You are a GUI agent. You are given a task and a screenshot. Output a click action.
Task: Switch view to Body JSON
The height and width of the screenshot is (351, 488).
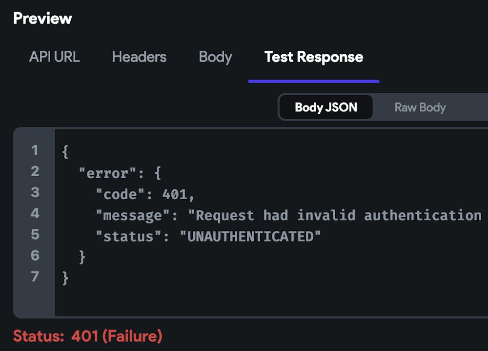tap(325, 107)
